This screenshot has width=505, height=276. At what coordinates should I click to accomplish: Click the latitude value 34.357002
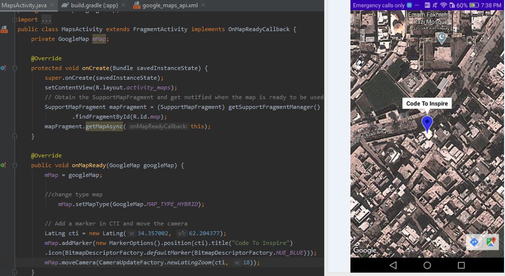153,233
